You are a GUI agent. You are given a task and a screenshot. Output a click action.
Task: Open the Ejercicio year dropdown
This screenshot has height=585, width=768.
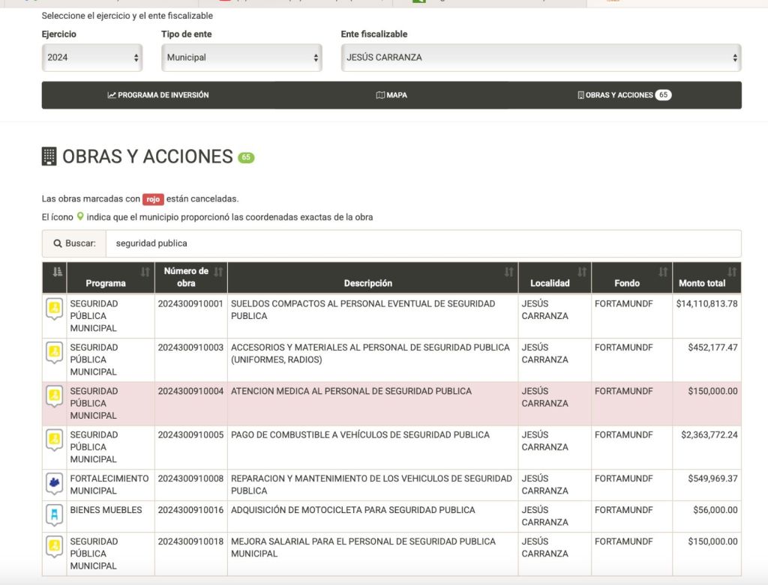(92, 58)
